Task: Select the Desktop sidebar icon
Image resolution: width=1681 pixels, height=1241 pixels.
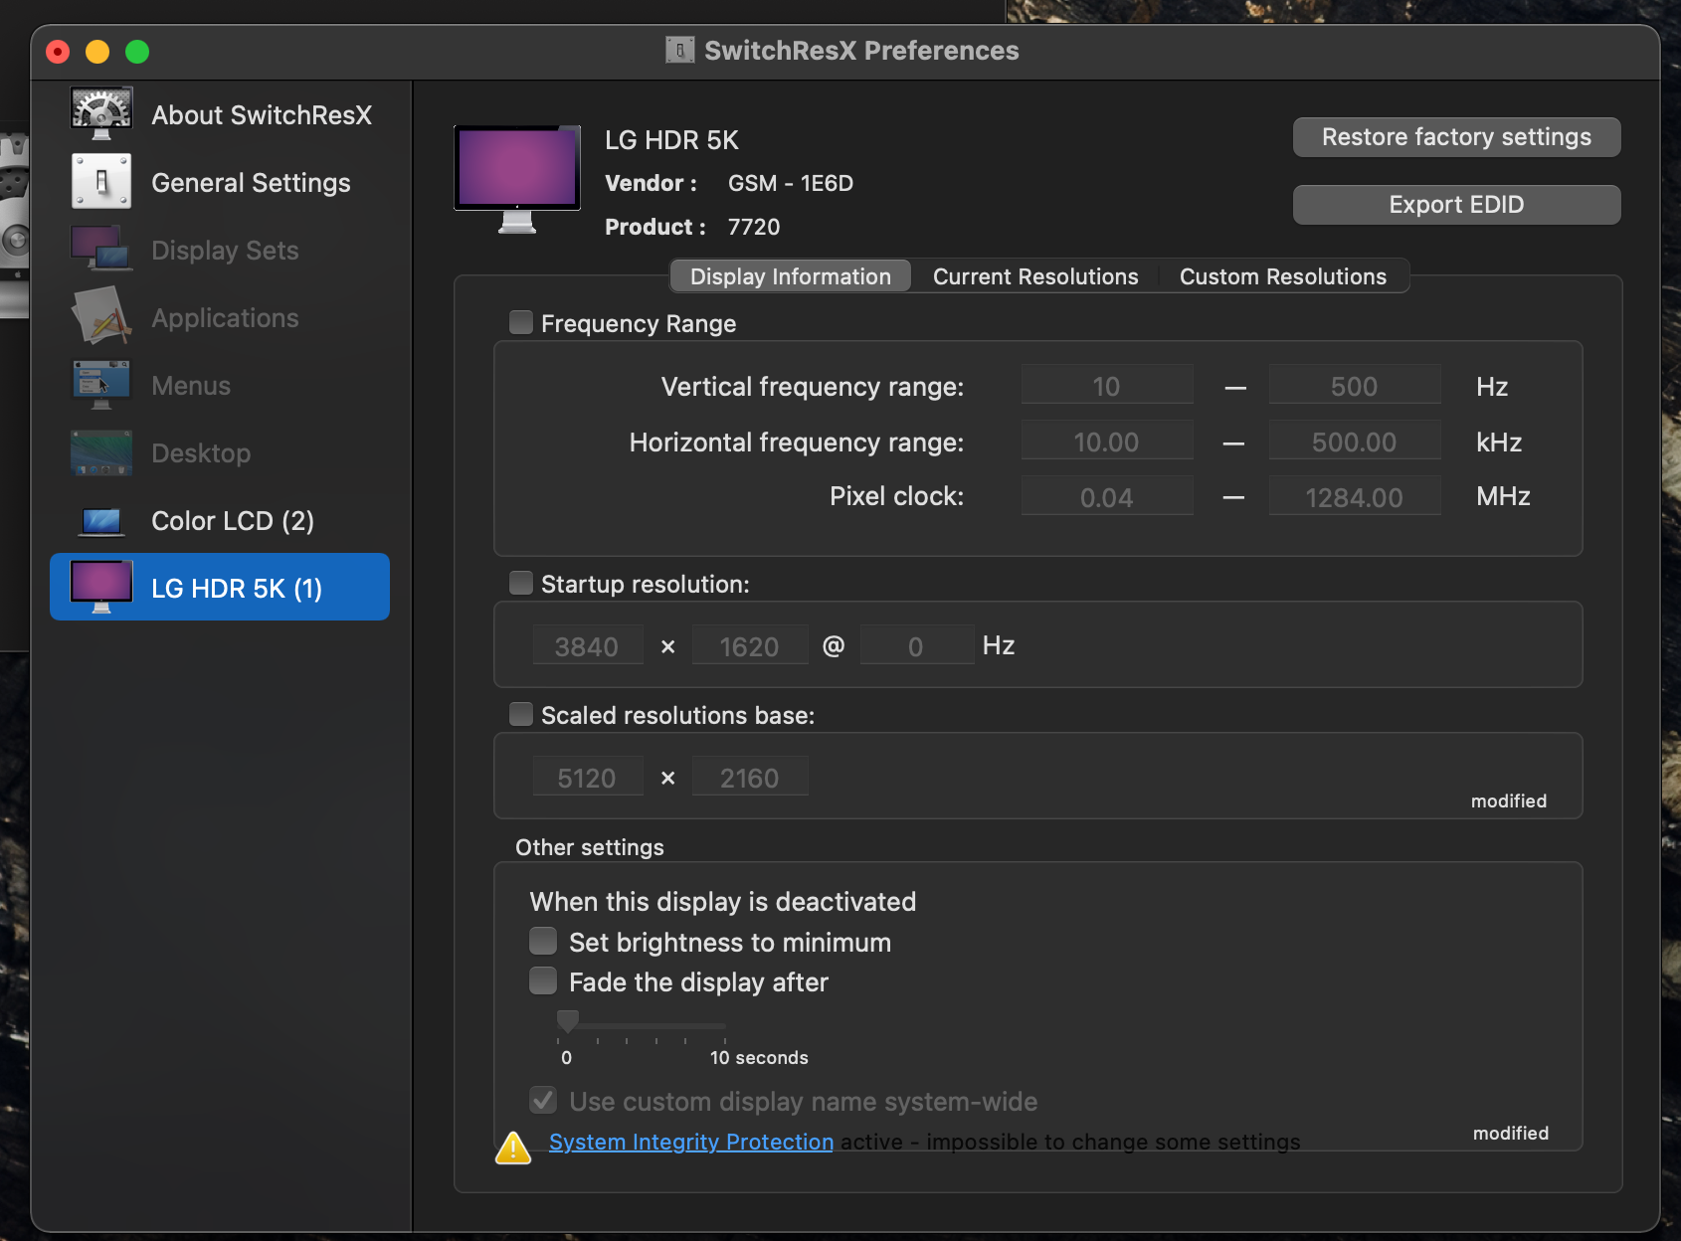Action: (101, 452)
